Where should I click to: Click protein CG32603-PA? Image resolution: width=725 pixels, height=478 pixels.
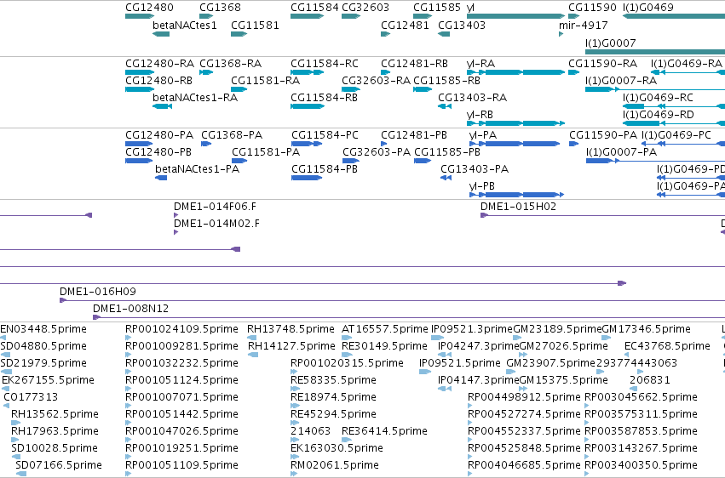[351, 161]
